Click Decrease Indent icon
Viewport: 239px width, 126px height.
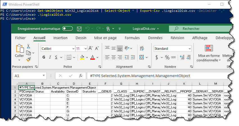click(x=127, y=57)
